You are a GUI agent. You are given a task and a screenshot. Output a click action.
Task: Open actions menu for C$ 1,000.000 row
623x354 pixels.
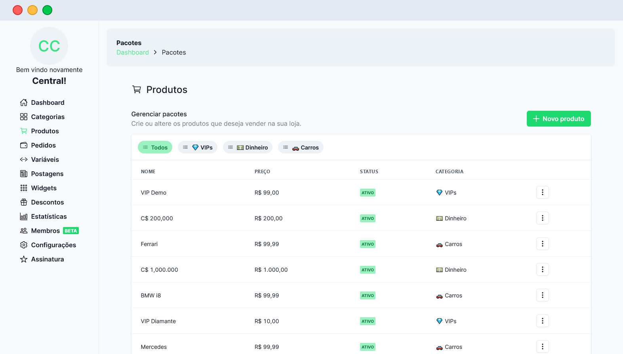click(x=543, y=269)
